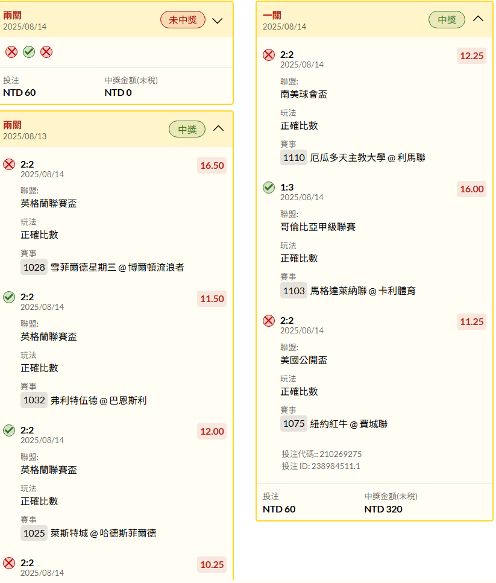
Task: Click the 11.50 odds value
Action: tap(212, 298)
